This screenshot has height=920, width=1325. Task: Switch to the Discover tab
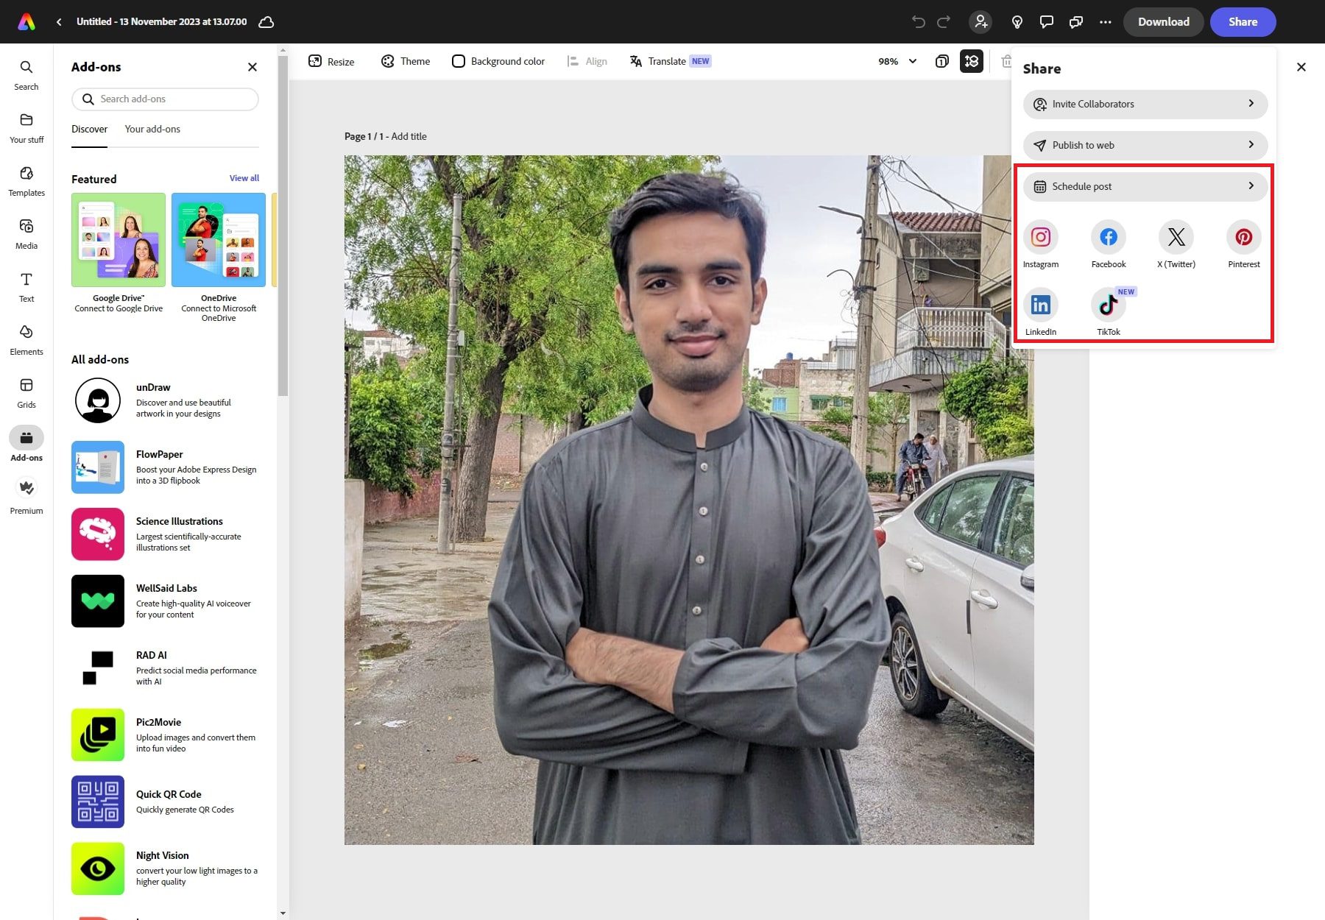click(x=89, y=129)
